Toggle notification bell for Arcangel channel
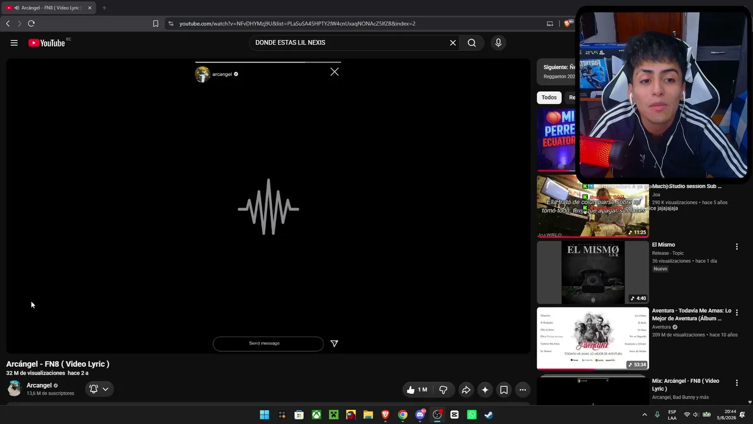The image size is (753, 424). click(94, 389)
